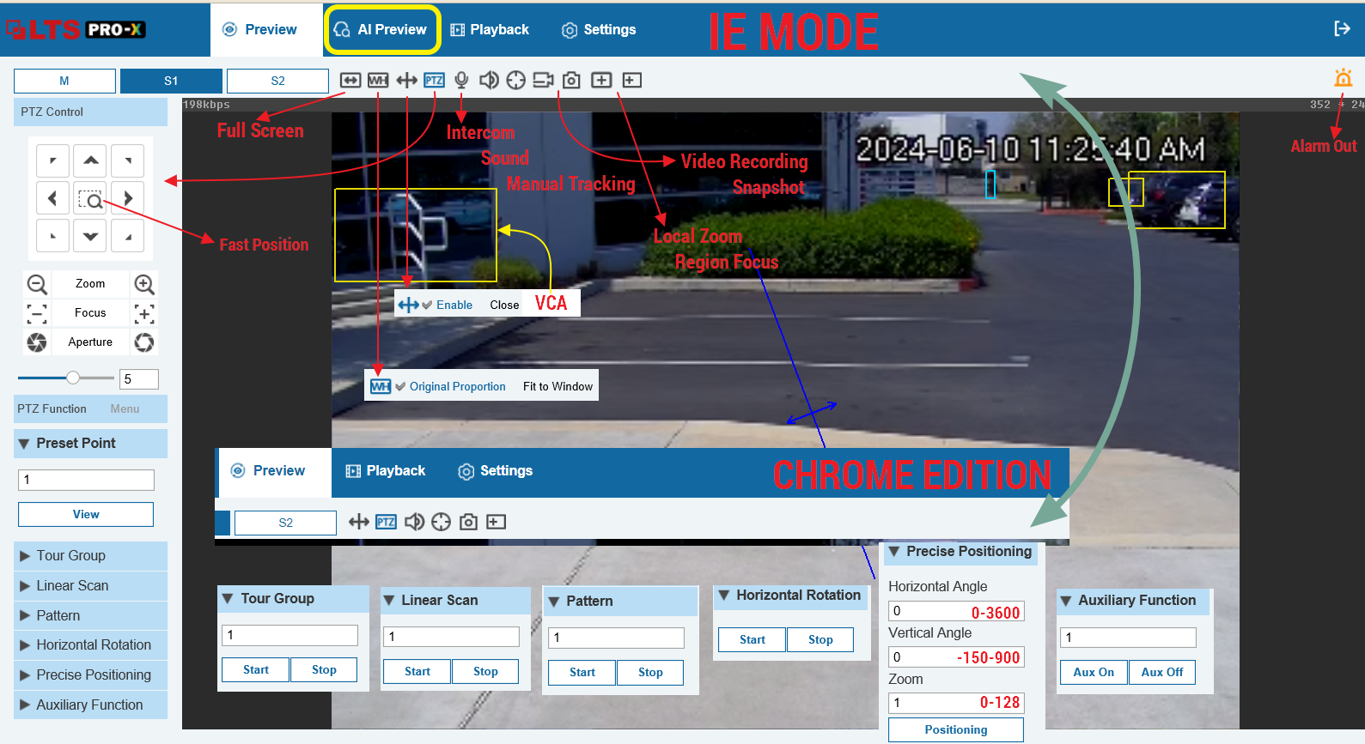Collapse the Preset Point section
1365x744 pixels.
[x=24, y=444]
